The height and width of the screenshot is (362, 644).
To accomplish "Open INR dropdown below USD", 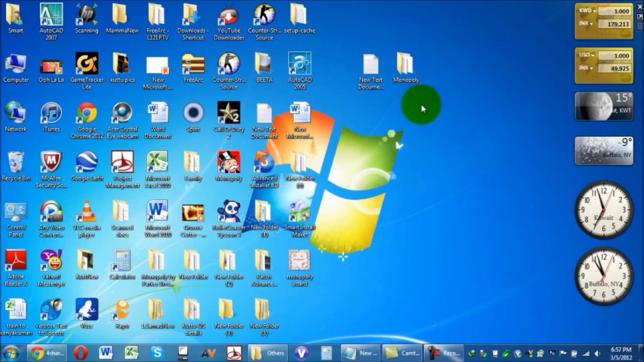I will point(586,68).
